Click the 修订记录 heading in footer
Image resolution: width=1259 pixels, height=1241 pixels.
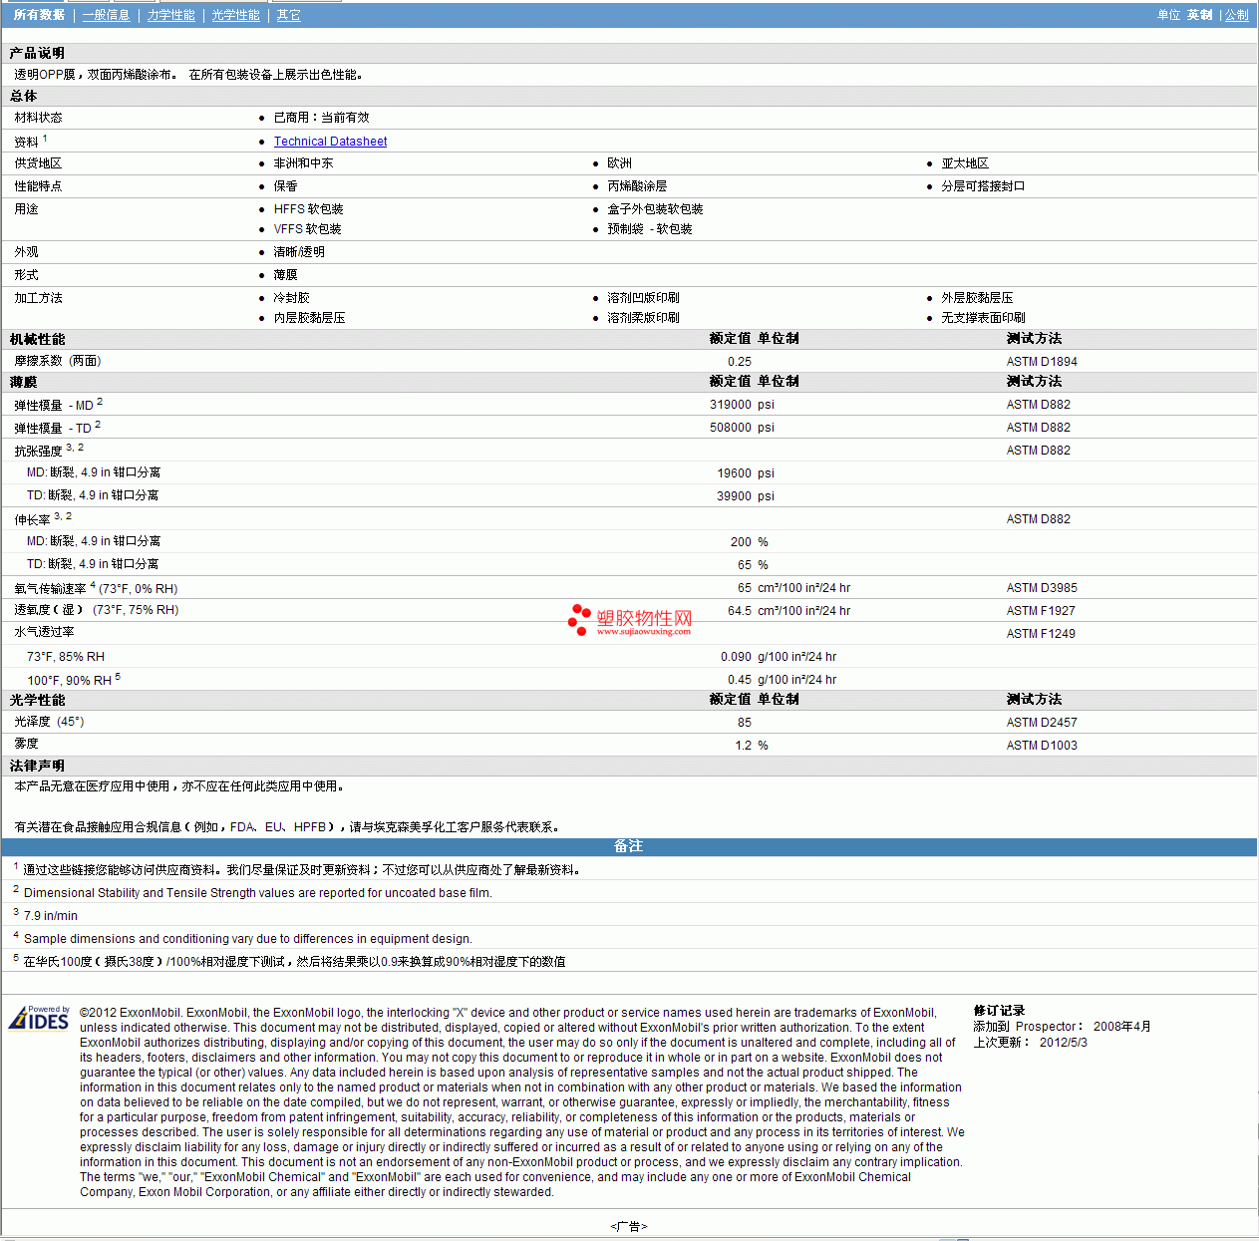[999, 1011]
